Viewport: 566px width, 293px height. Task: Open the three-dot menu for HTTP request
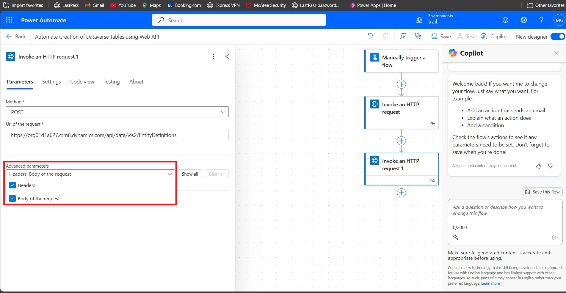click(213, 56)
